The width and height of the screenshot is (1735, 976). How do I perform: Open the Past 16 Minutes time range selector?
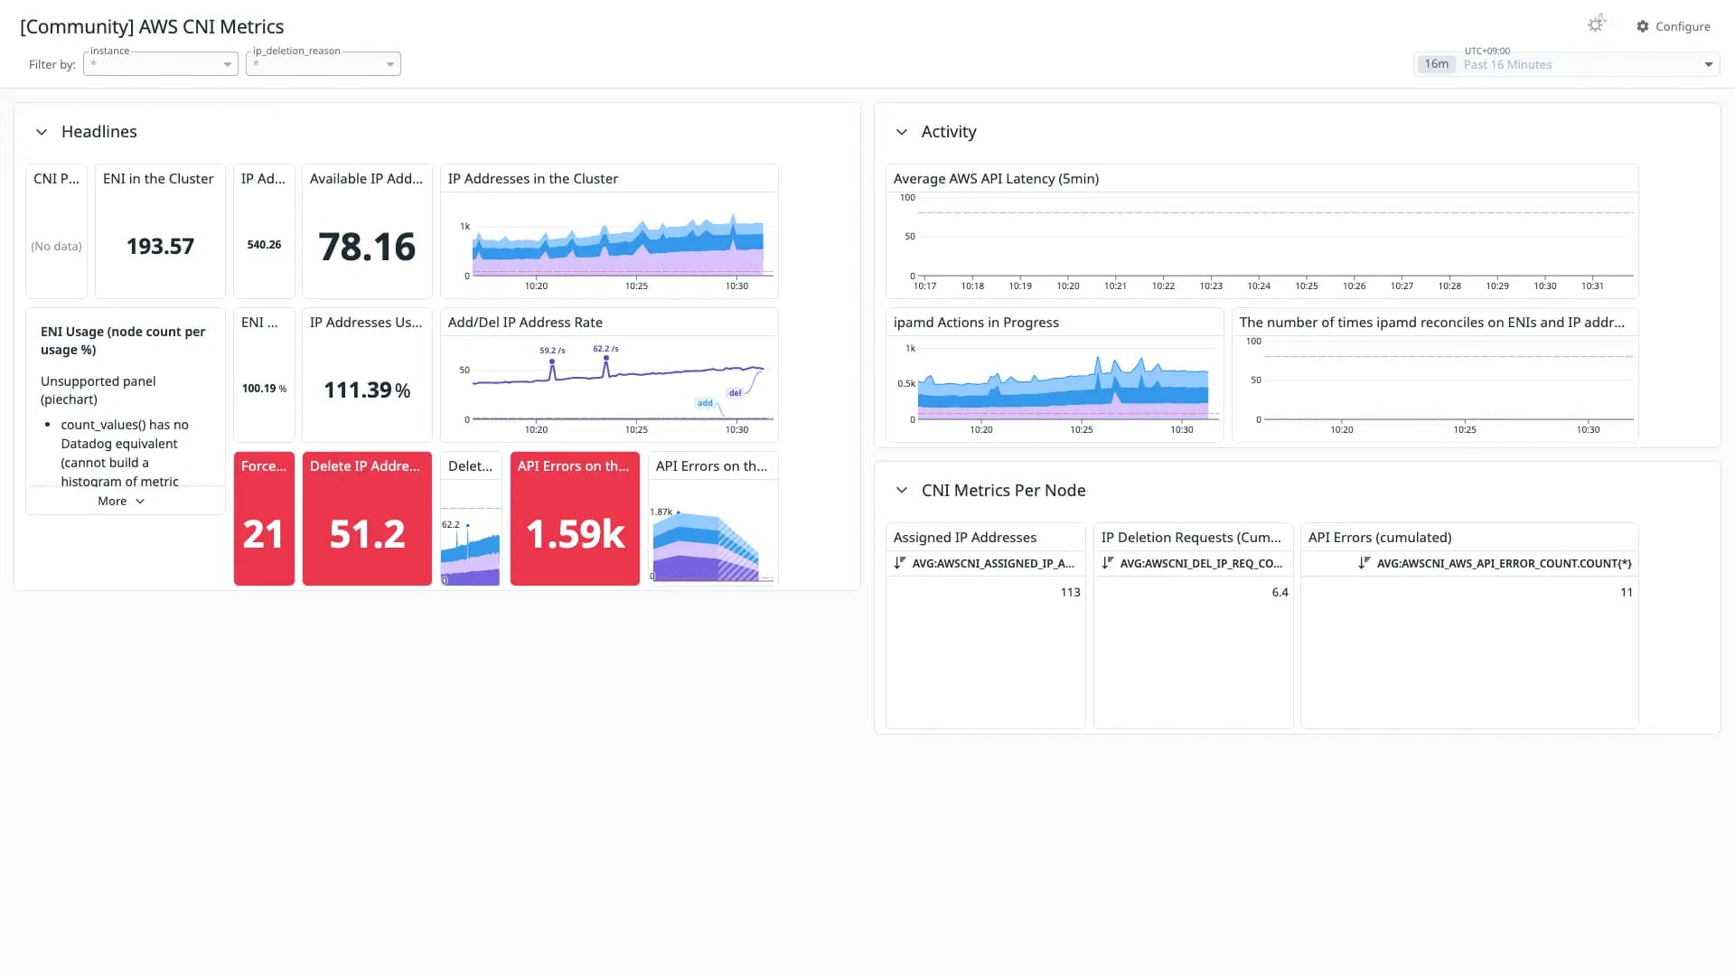coord(1566,64)
